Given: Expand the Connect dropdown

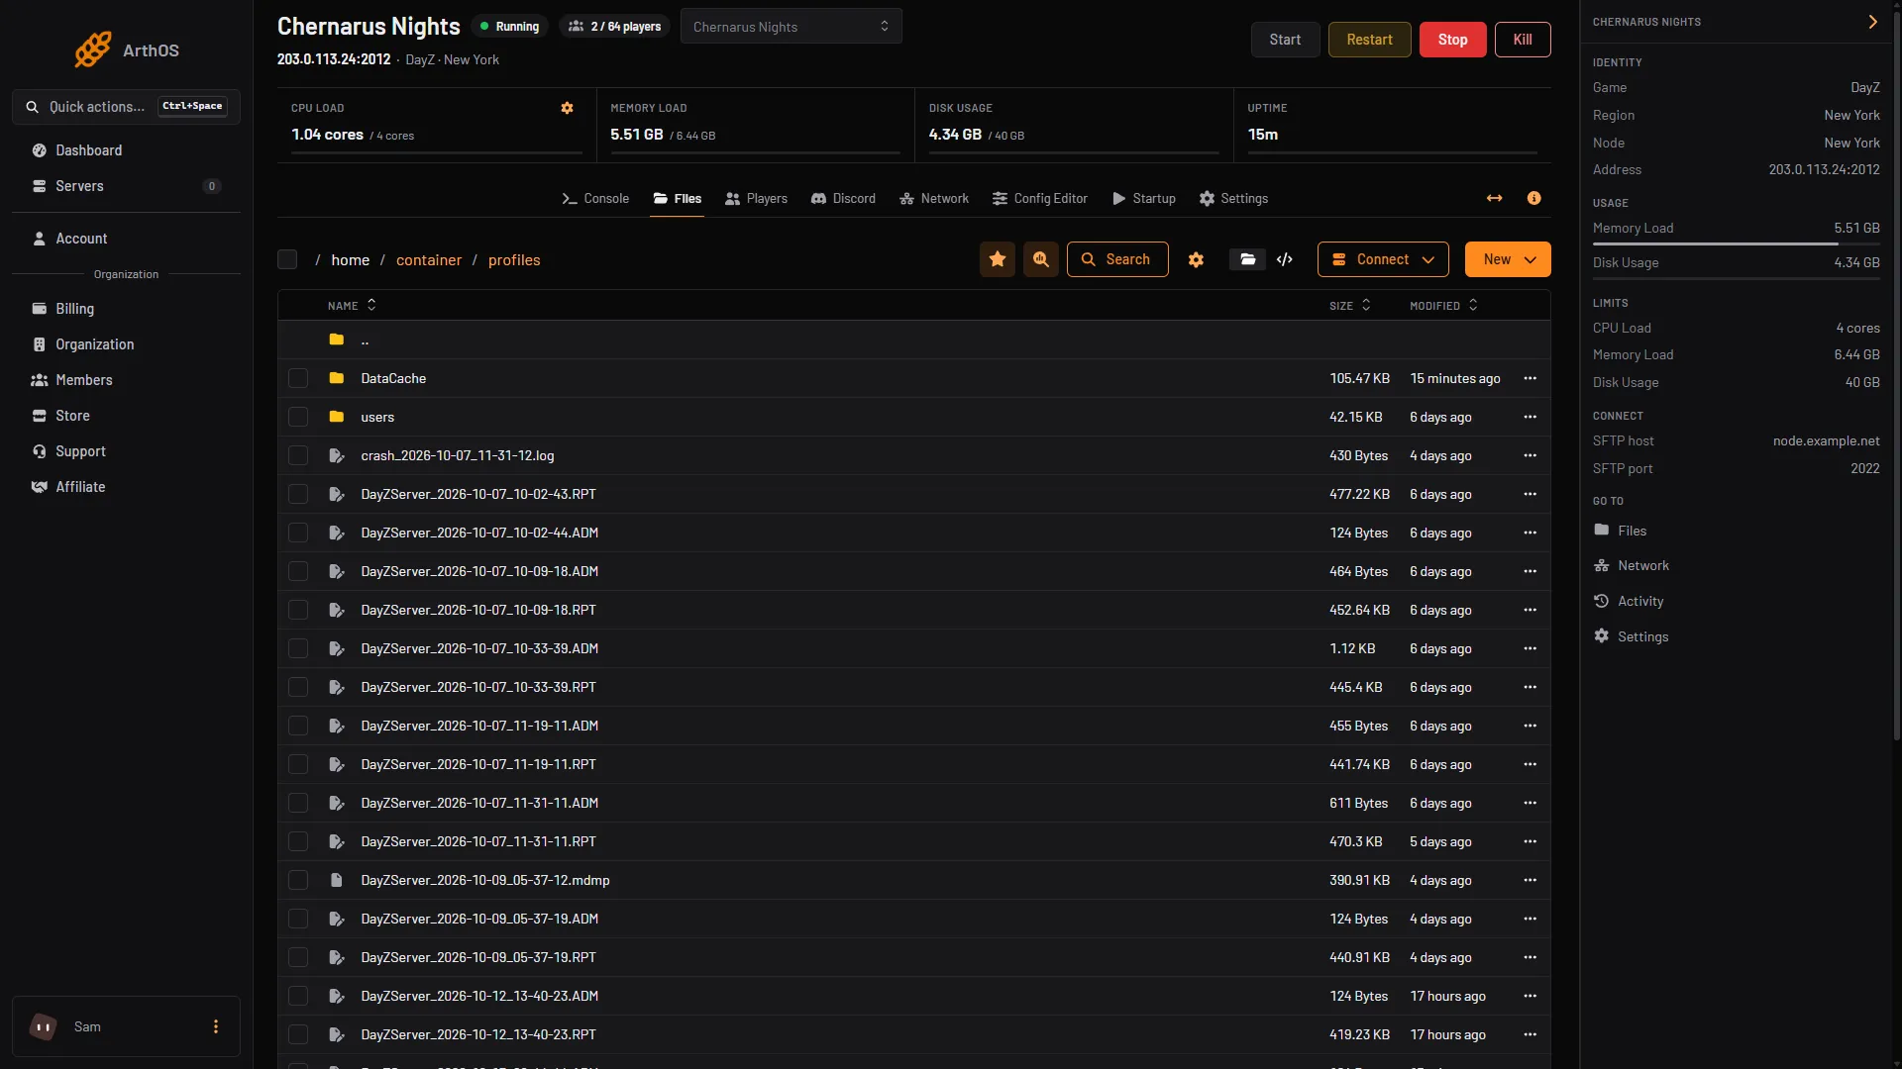Looking at the screenshot, I should click(x=1383, y=259).
